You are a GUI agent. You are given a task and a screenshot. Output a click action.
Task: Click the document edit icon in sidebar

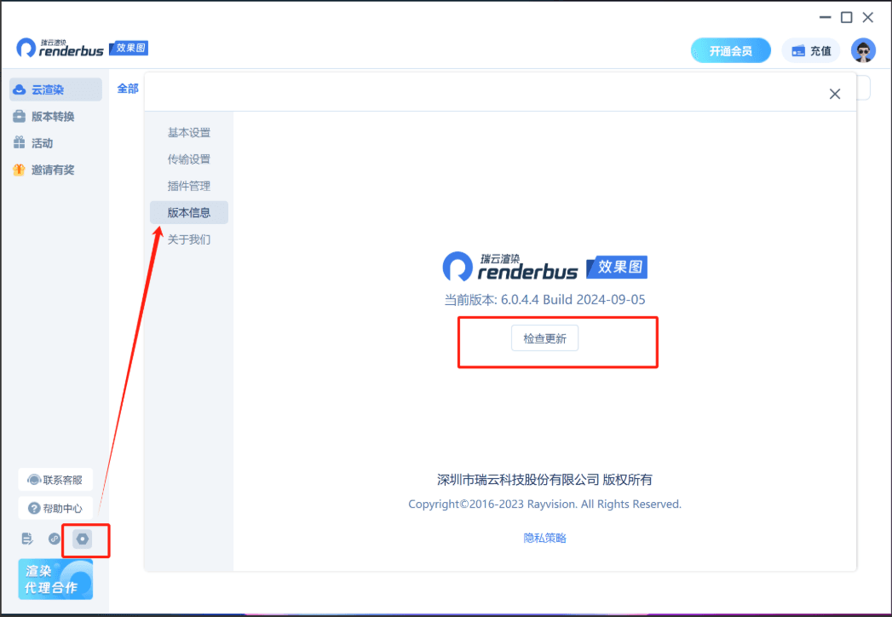click(27, 539)
